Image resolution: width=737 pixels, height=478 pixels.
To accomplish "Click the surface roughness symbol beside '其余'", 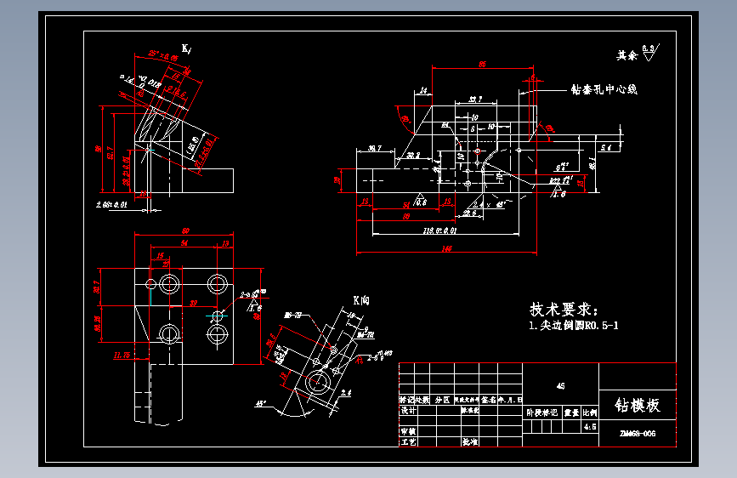I will pyautogui.click(x=650, y=52).
